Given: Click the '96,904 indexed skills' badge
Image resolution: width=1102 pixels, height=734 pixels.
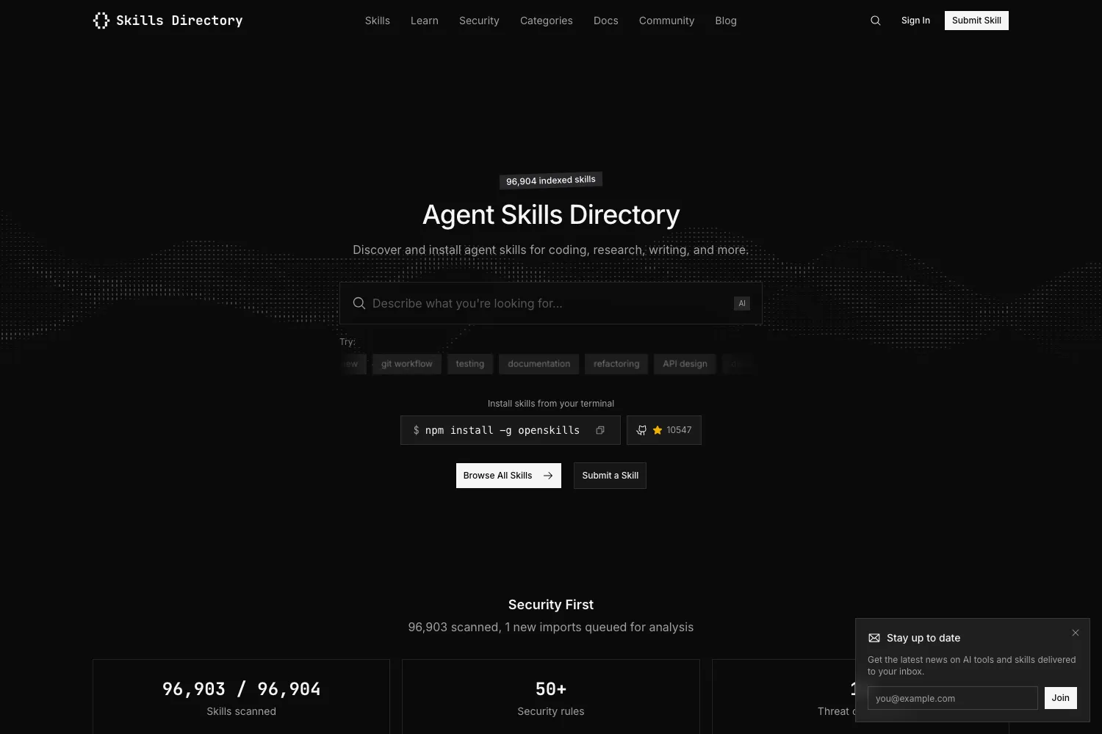Looking at the screenshot, I should point(551,181).
